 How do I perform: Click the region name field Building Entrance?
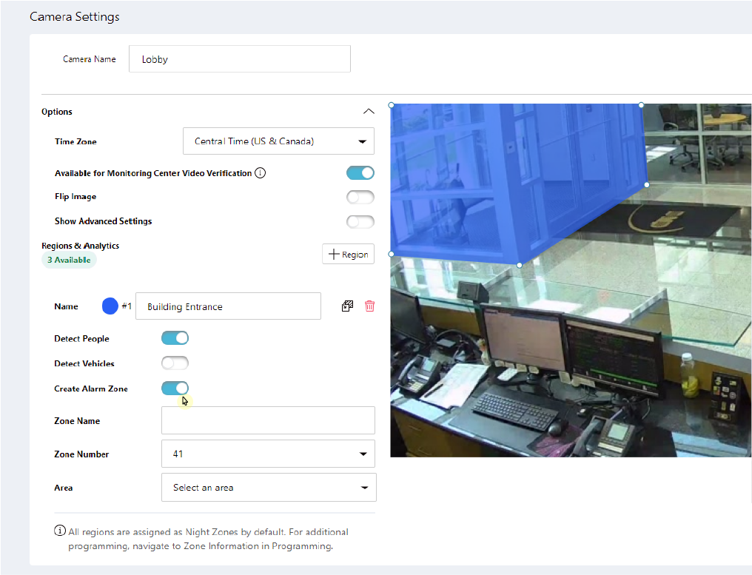pyautogui.click(x=228, y=306)
